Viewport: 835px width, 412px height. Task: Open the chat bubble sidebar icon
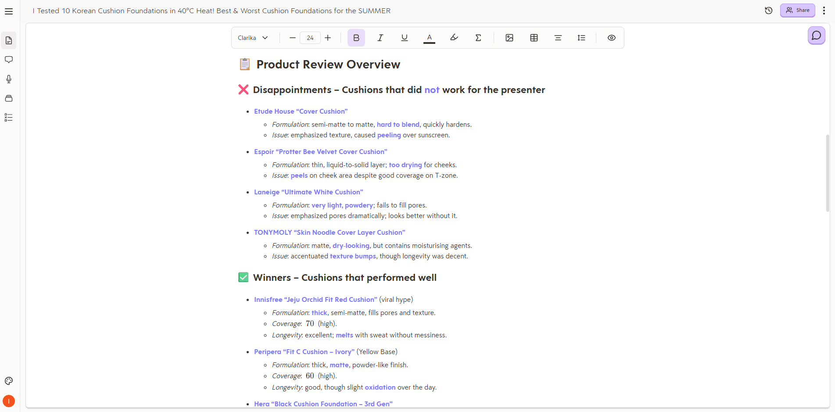[x=9, y=60]
